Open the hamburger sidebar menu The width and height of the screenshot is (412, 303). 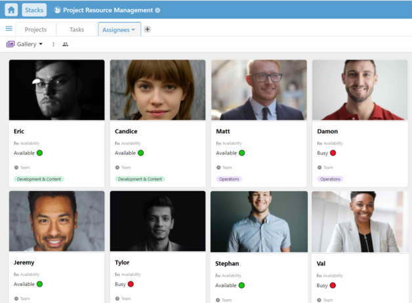pos(9,29)
